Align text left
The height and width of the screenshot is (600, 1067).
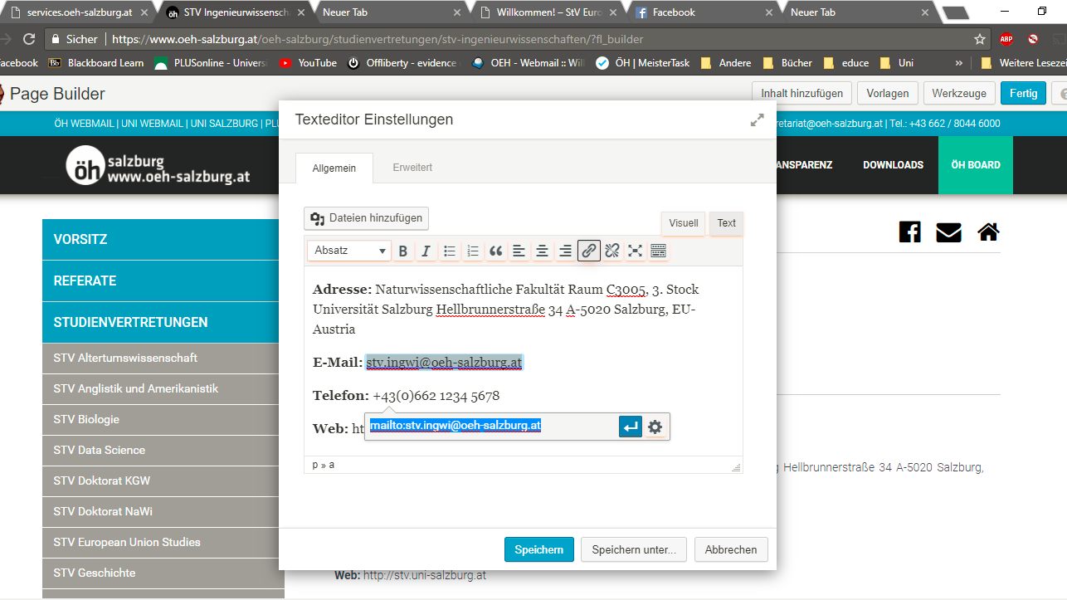pos(519,251)
